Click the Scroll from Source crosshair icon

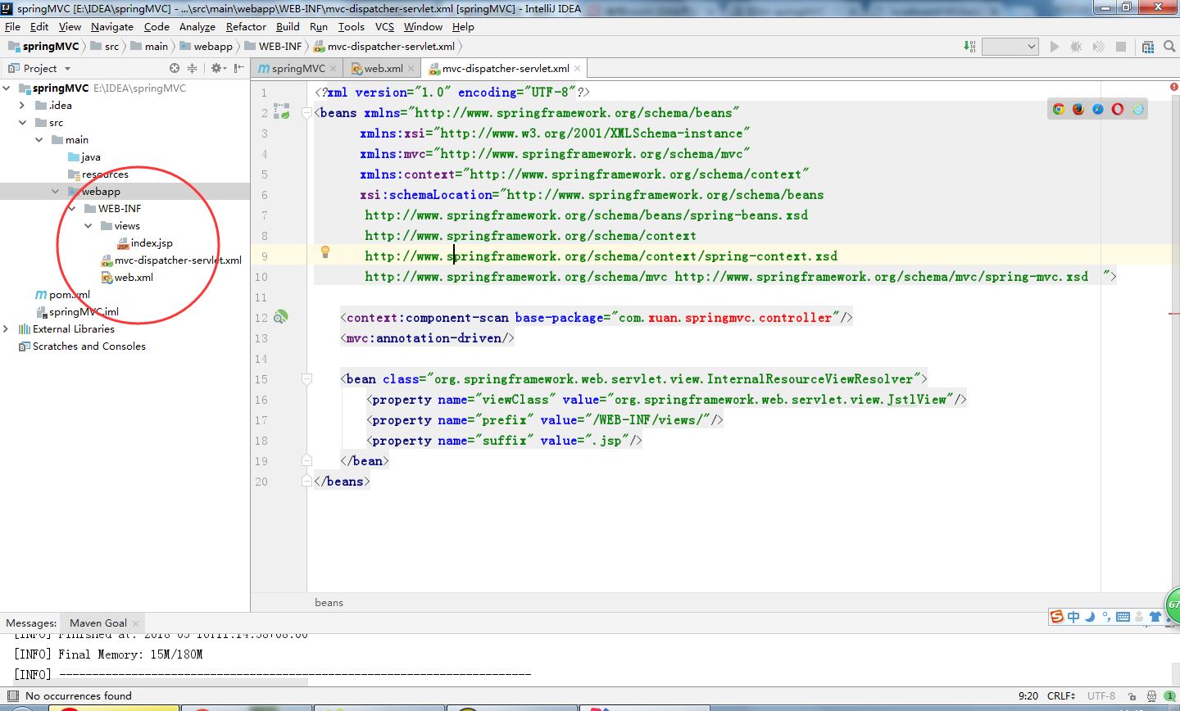[x=175, y=68]
